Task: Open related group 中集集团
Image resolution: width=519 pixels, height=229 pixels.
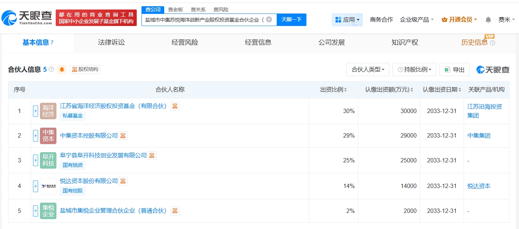Action: [479, 136]
